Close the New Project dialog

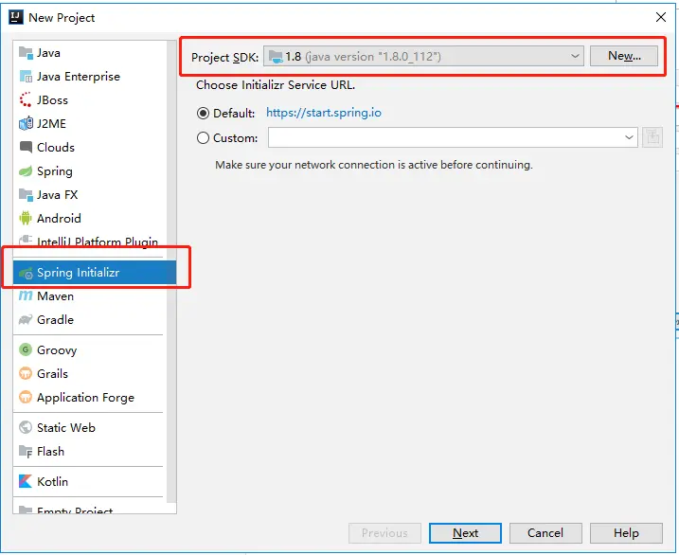click(x=661, y=17)
